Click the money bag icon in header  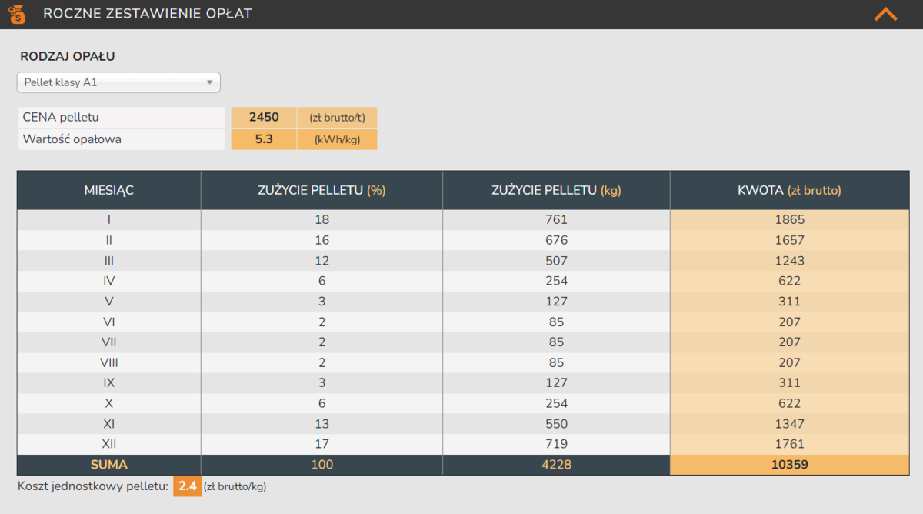pyautogui.click(x=18, y=14)
